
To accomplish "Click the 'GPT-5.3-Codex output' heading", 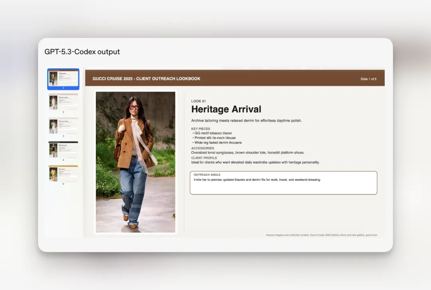I will 82,52.
